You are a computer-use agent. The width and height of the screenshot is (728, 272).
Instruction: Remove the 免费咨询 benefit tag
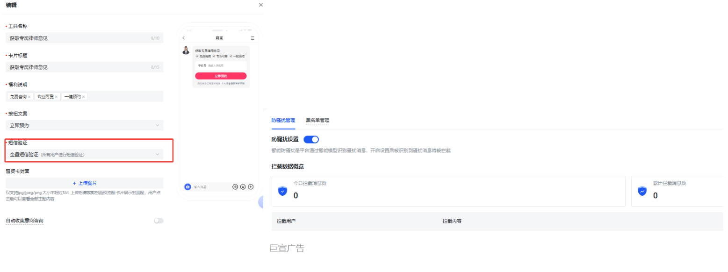click(x=30, y=96)
